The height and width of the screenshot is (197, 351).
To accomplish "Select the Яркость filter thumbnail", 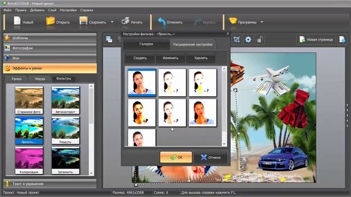I will point(29,130).
